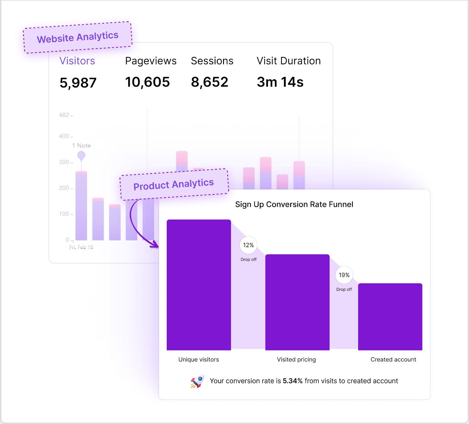Click the tallest pink-topped bar in website chart

[x=182, y=161]
